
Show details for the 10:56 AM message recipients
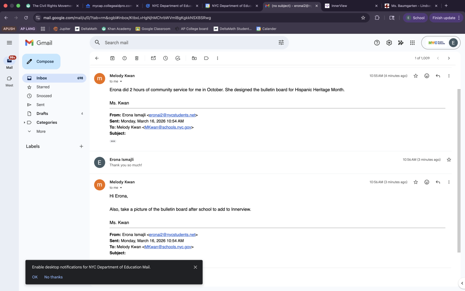tap(121, 188)
